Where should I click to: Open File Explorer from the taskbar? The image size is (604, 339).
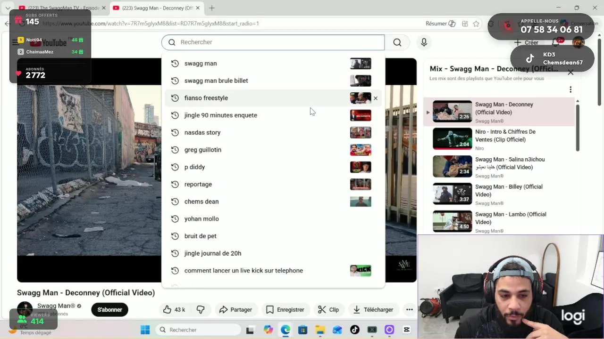pyautogui.click(x=320, y=330)
